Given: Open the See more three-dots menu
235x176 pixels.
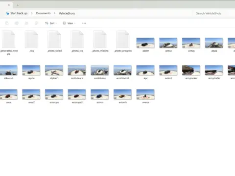Looking at the screenshot, I should click(x=84, y=23).
